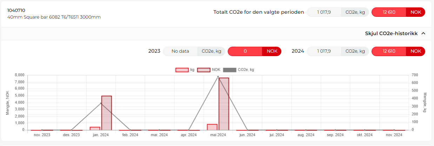The height and width of the screenshot is (146, 434).
Task: Click the CO2e line point at jan. 2024
Action: tap(101, 103)
